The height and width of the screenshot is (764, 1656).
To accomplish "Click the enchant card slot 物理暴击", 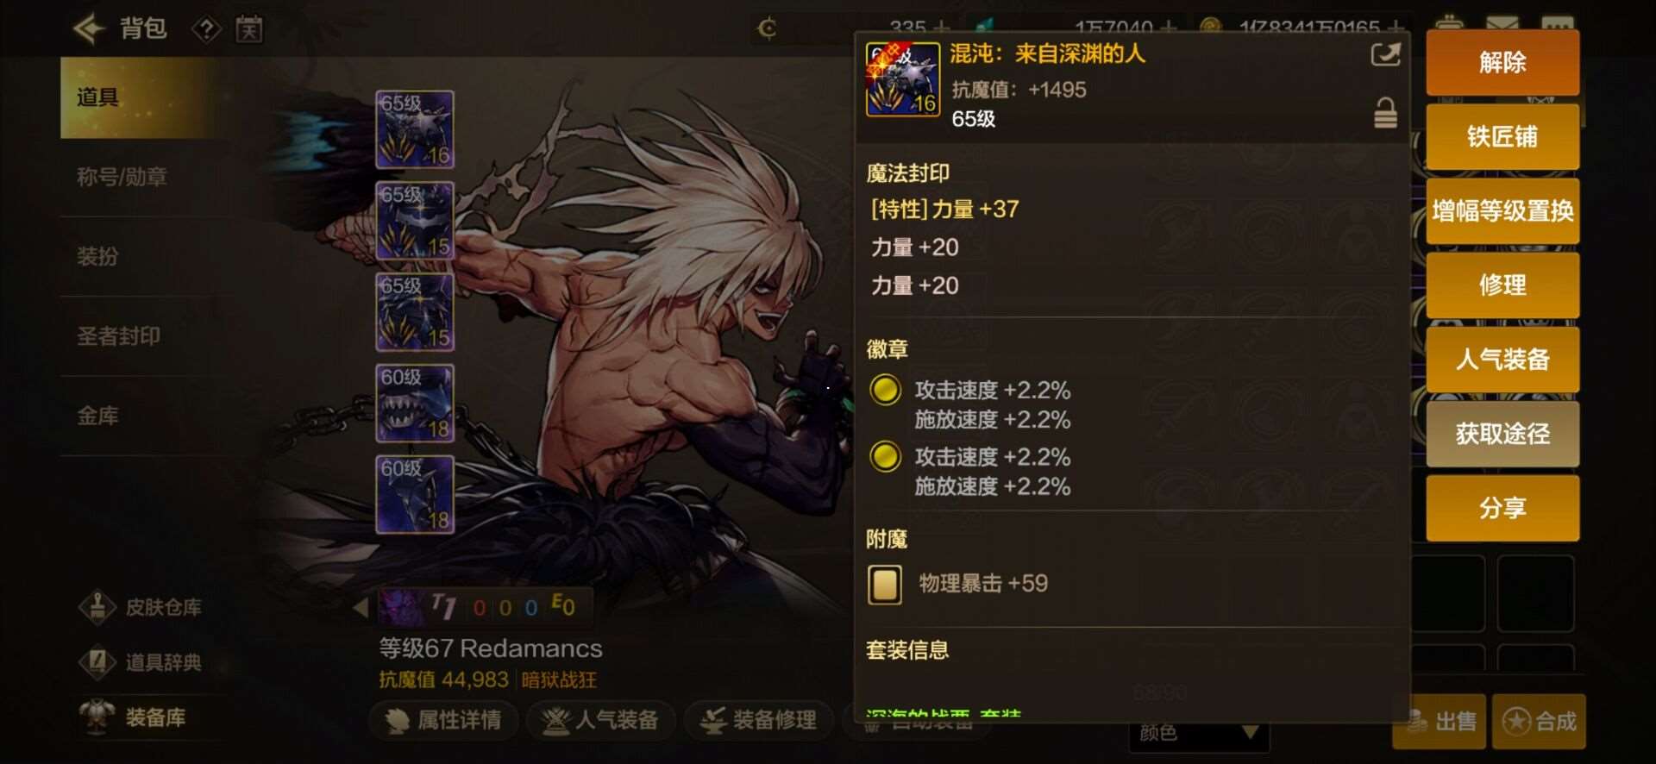I will click(885, 584).
